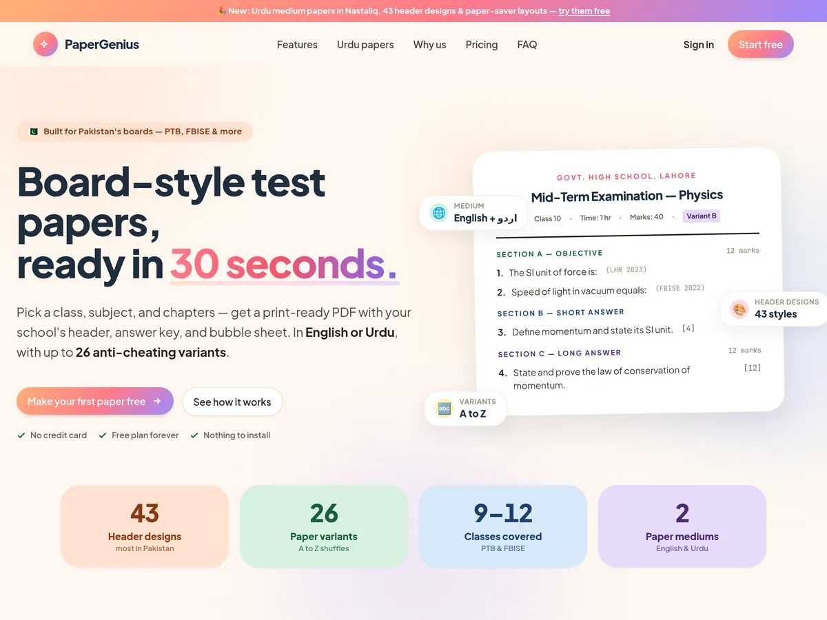Click the try them free banner link
The image size is (827, 620).
[x=584, y=11]
